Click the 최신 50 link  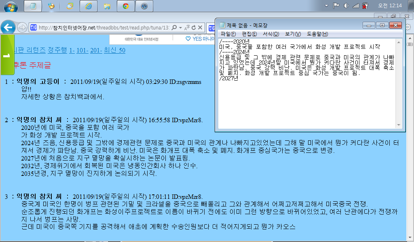point(114,50)
